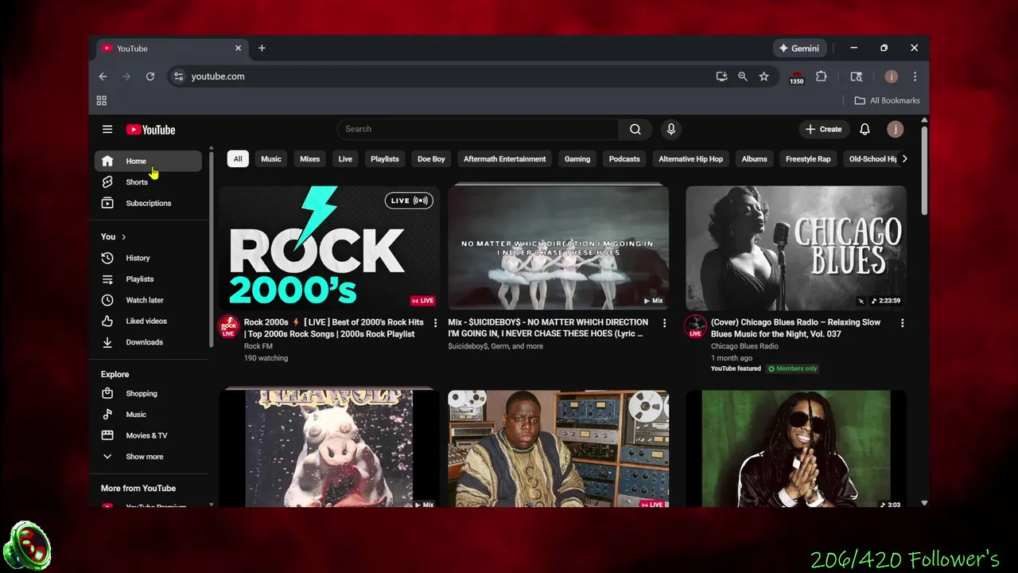Click the install app icon in address bar
This screenshot has height=573, width=1018.
(721, 76)
